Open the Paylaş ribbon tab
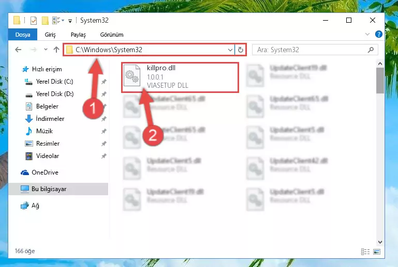 pos(78,35)
